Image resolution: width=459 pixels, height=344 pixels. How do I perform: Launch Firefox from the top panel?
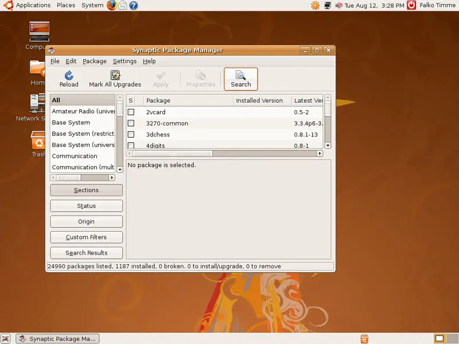111,5
